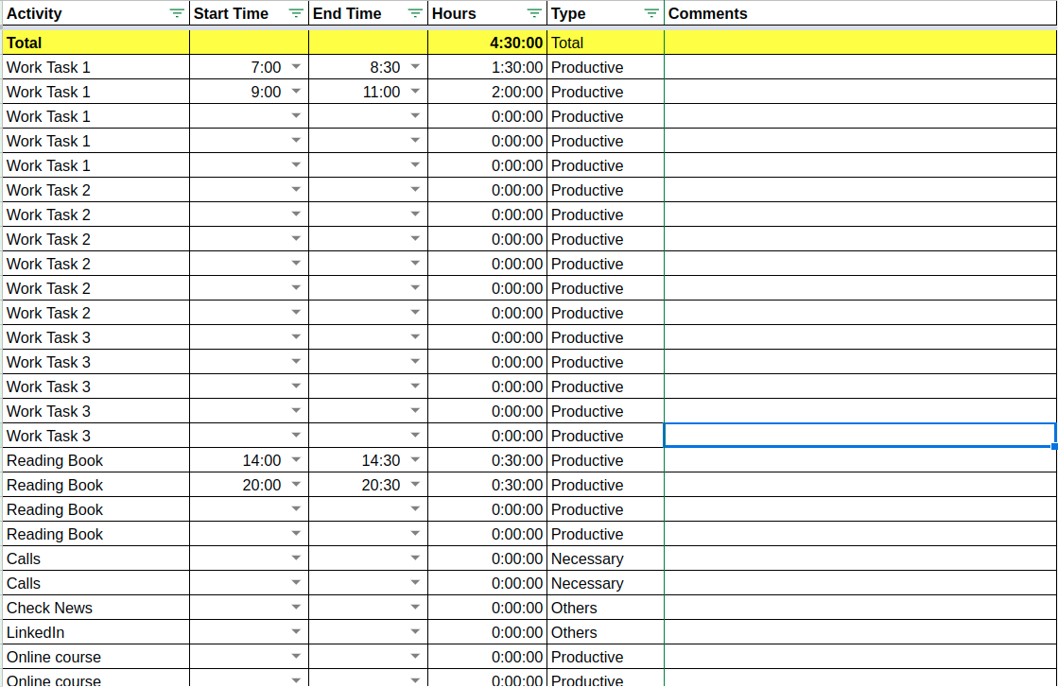Screen dimensions: 1058x687
Task: Select the yellow Total row header cell
Action: coord(95,42)
